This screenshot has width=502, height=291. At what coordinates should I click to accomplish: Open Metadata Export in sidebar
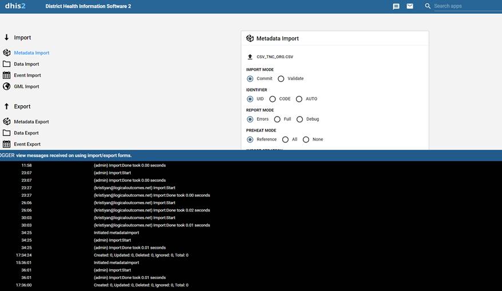pos(31,122)
